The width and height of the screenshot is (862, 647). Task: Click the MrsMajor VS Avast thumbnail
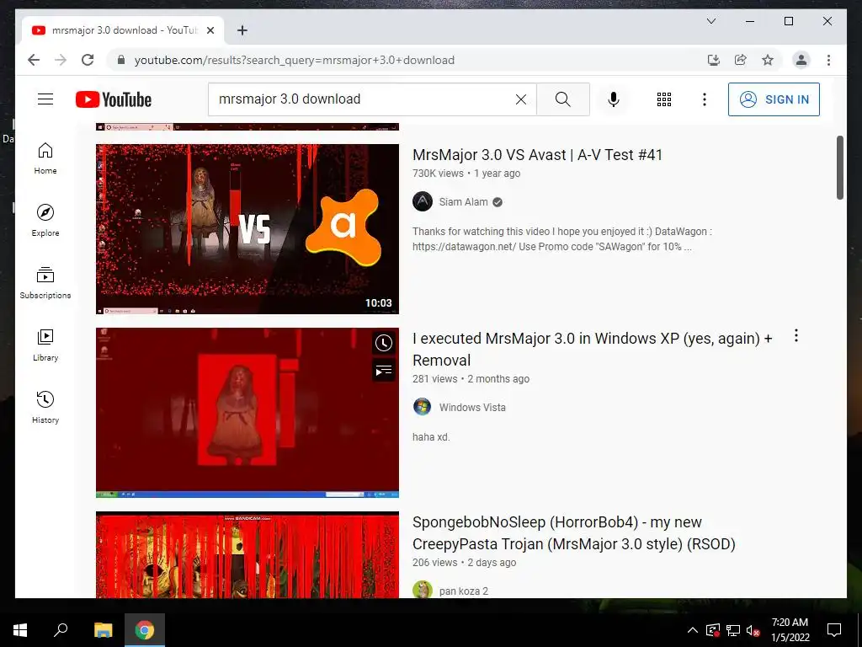pos(247,229)
